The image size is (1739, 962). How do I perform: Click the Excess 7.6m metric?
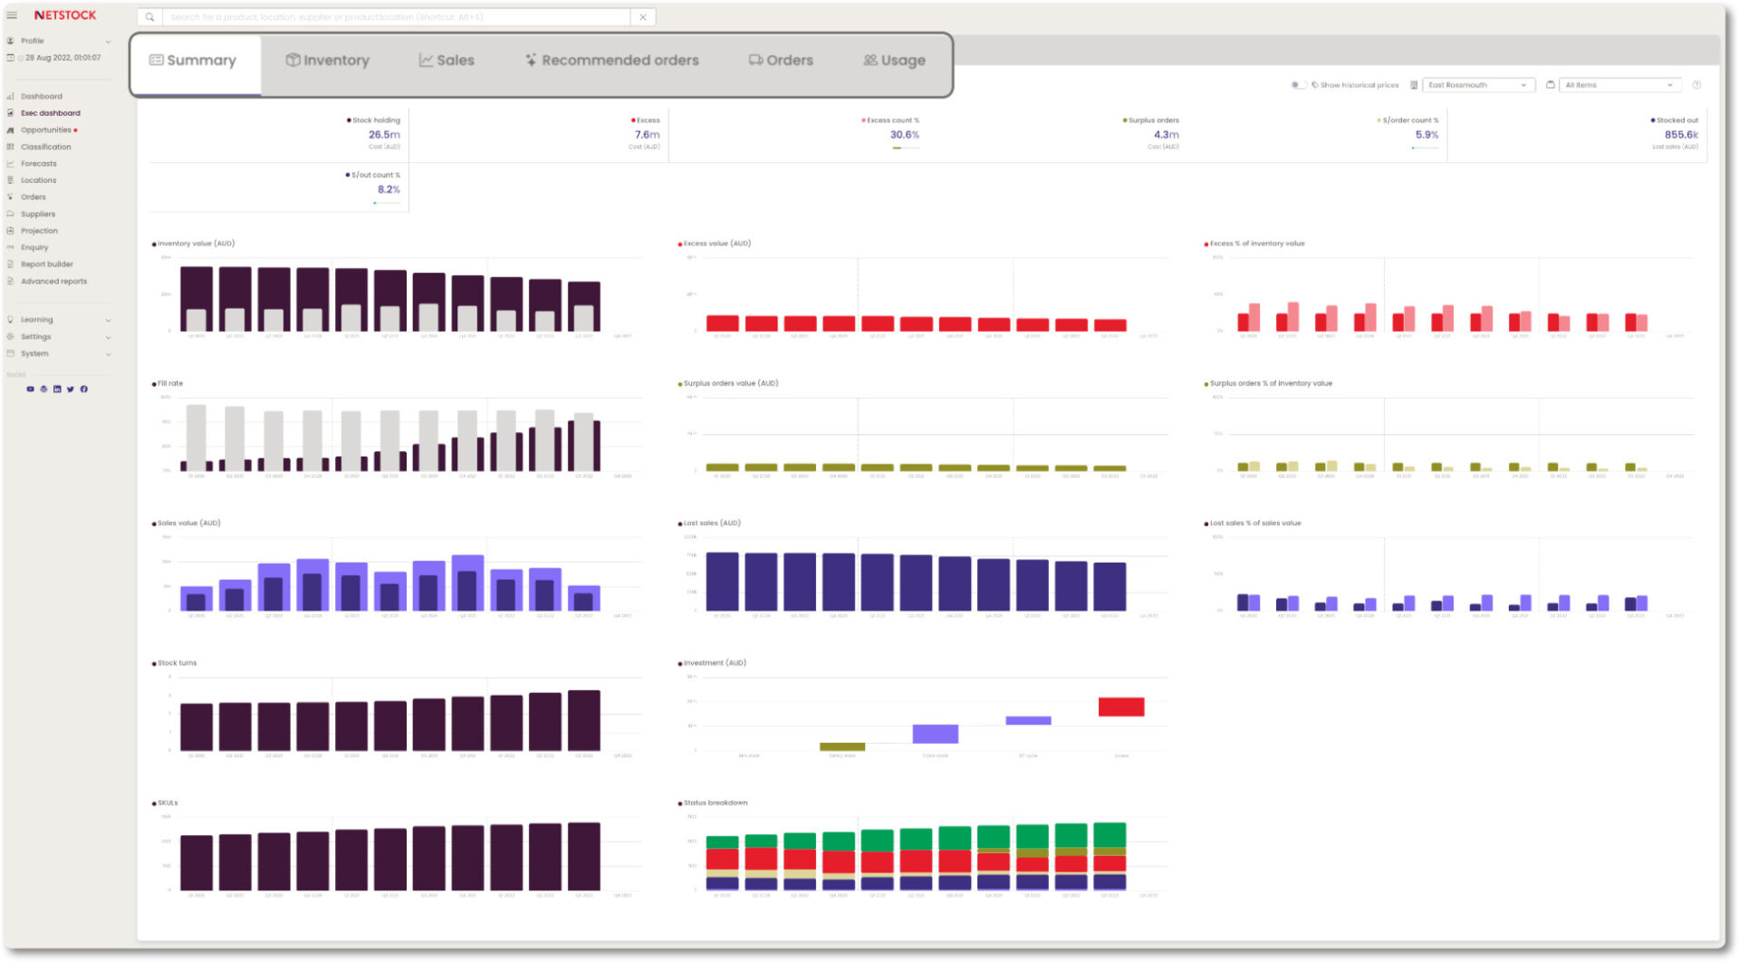pyautogui.click(x=646, y=133)
